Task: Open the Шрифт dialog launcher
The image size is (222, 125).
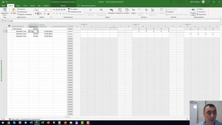Action: 51,17
